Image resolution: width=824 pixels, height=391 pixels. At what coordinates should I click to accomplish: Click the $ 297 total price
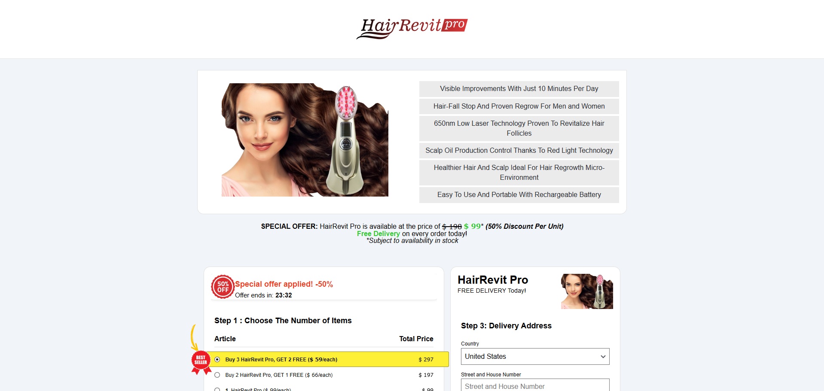426,360
